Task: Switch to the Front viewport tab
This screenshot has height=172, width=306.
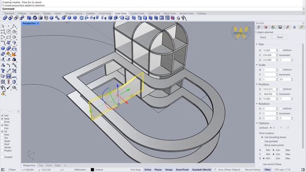Action: point(49,165)
